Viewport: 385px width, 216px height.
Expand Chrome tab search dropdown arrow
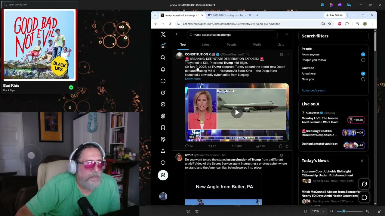[155, 15]
